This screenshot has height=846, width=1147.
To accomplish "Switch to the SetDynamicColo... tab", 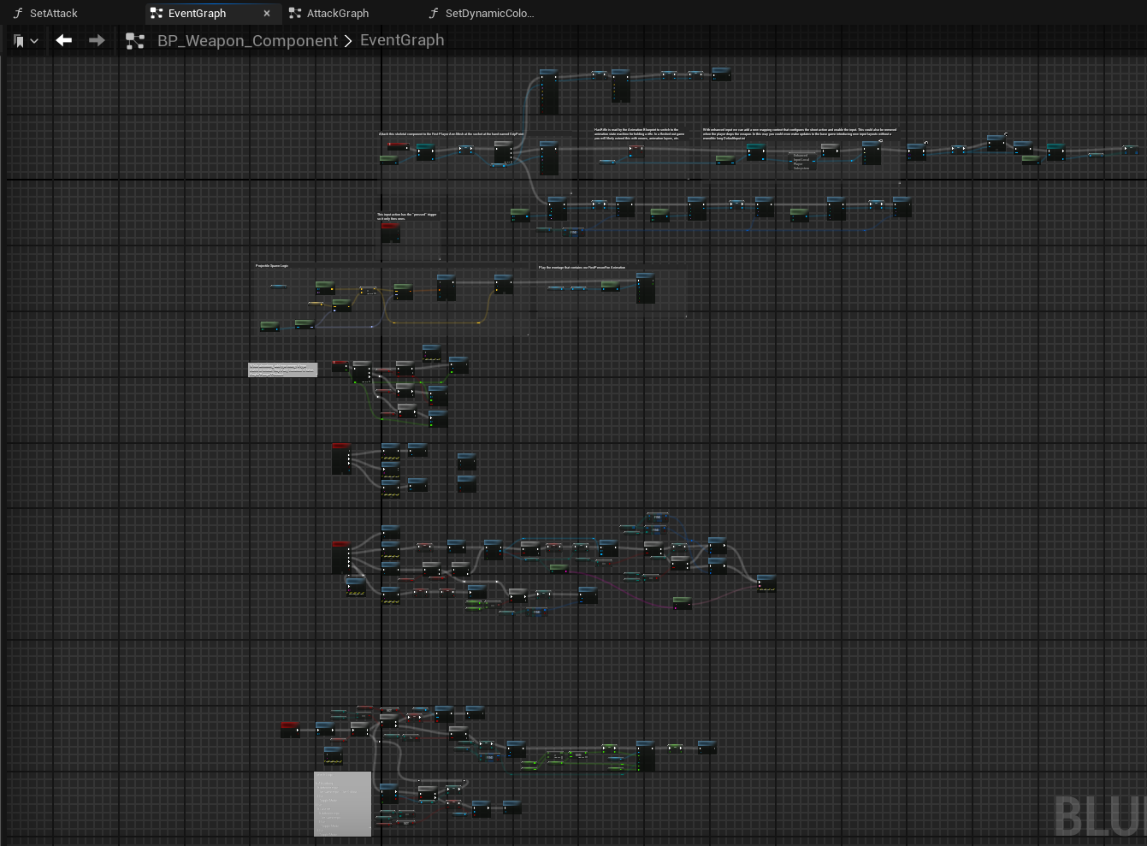I will tap(489, 14).
